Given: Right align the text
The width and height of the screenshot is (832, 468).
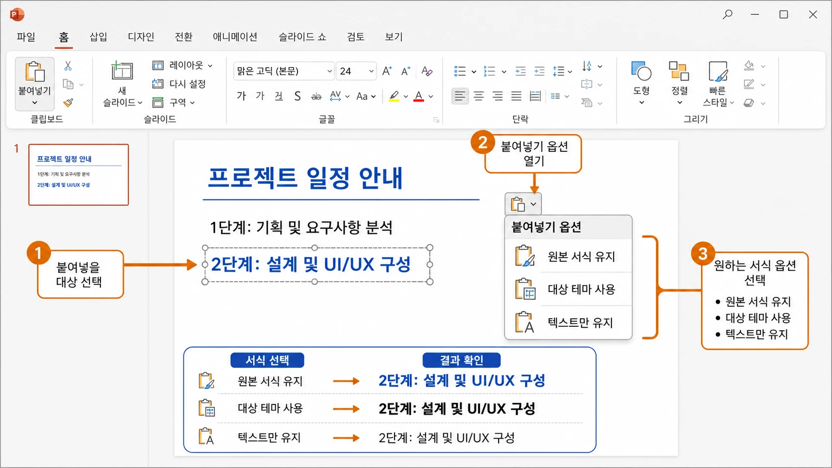Looking at the screenshot, I should (x=498, y=96).
